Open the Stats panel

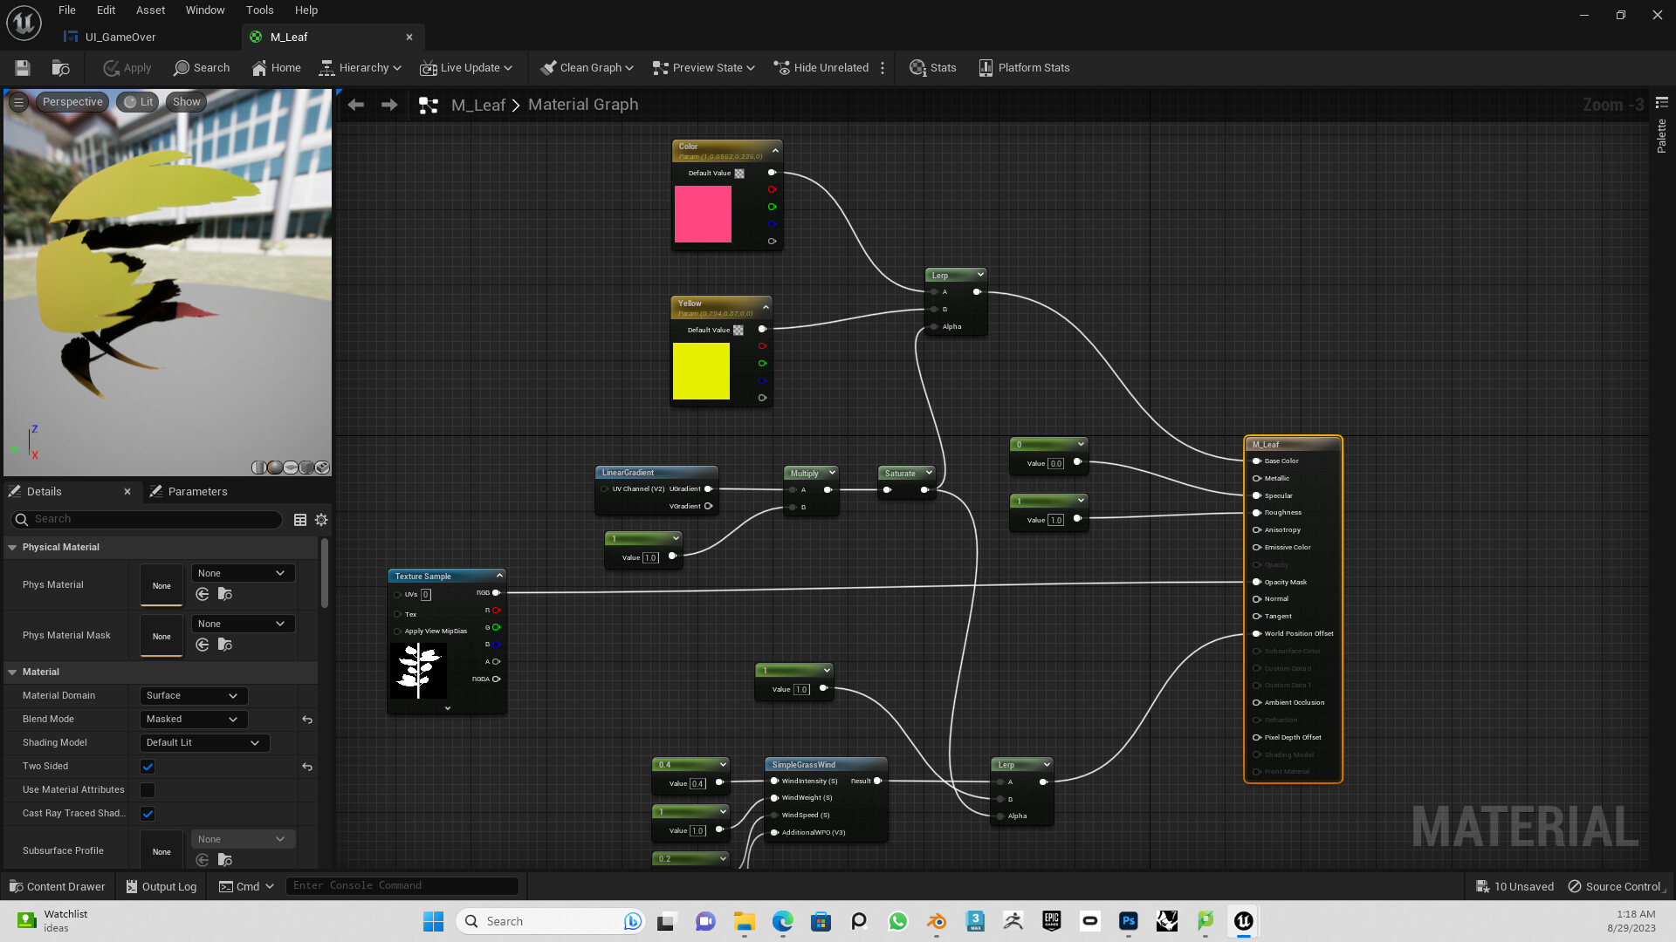click(x=932, y=68)
